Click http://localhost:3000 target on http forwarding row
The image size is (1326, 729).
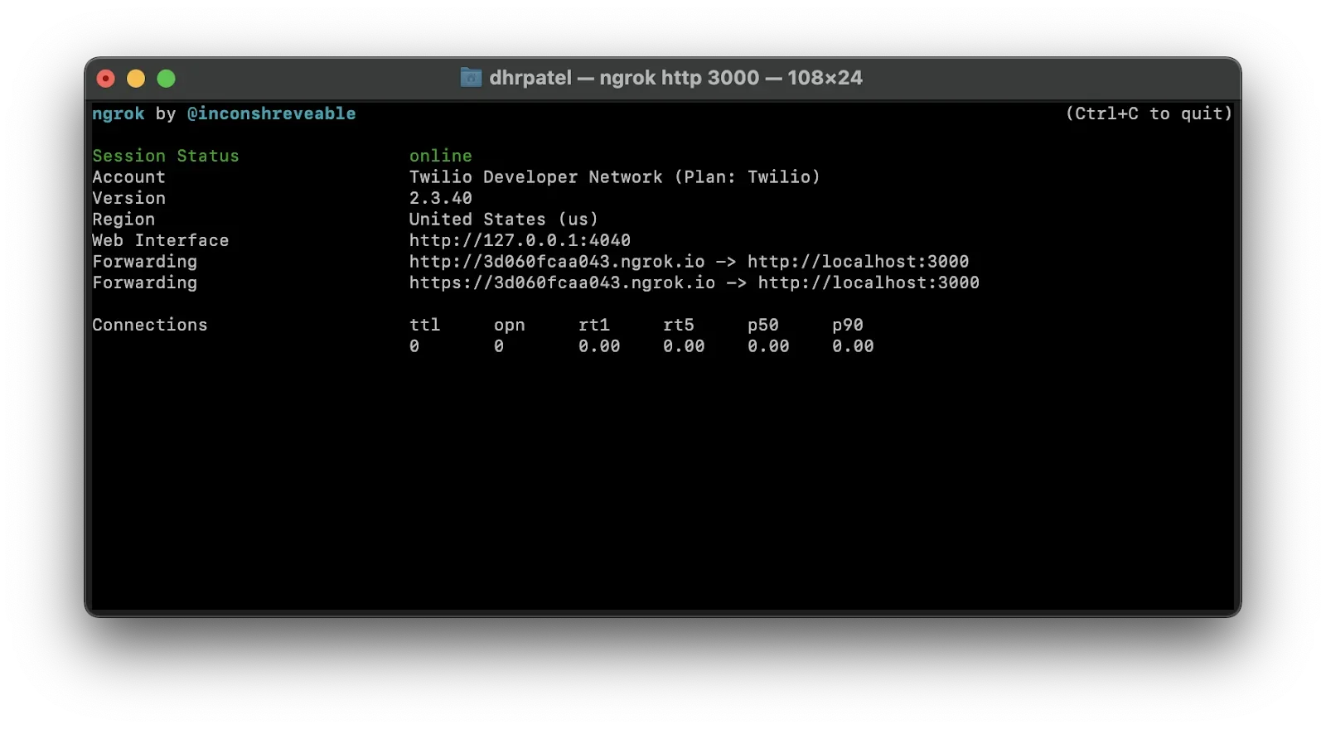858,262
